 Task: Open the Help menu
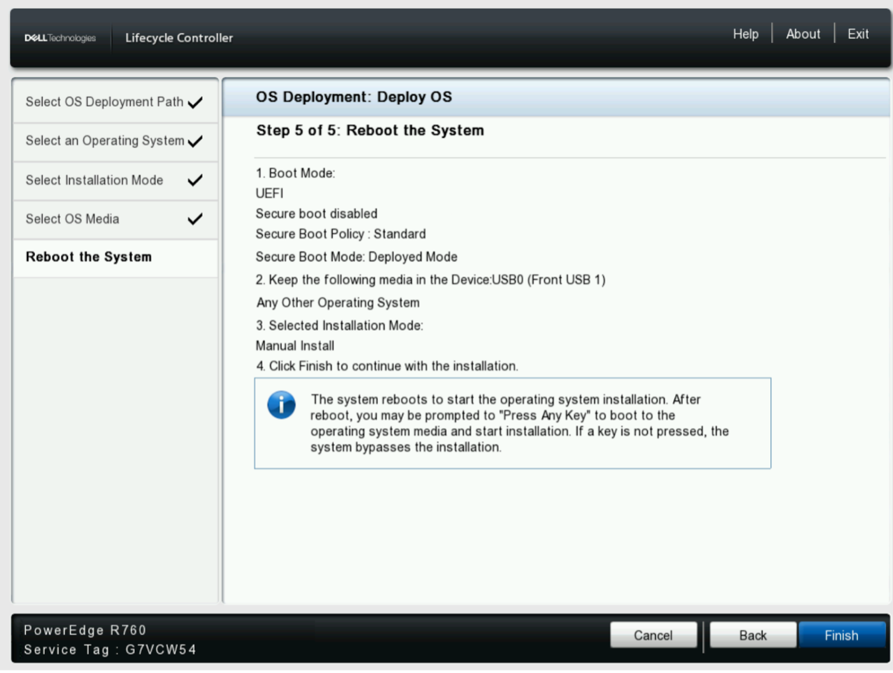pyautogui.click(x=745, y=34)
